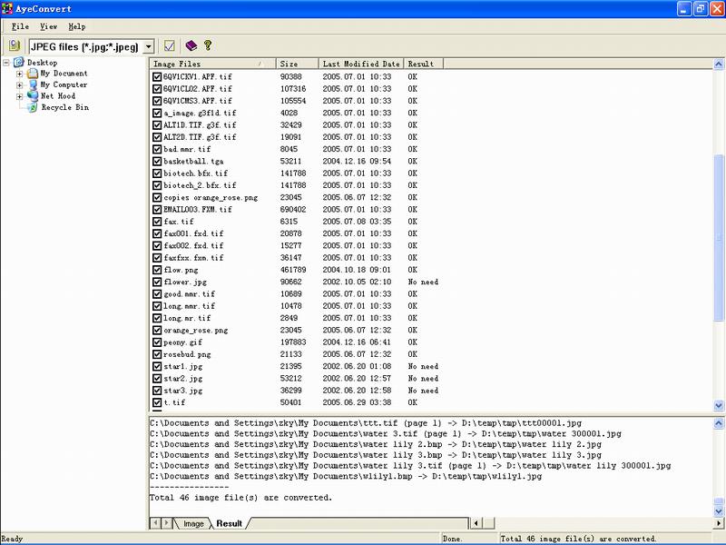Click the file list vertical scrollbar down arrow
Image resolution: width=726 pixels, height=545 pixels.
pyautogui.click(x=720, y=405)
